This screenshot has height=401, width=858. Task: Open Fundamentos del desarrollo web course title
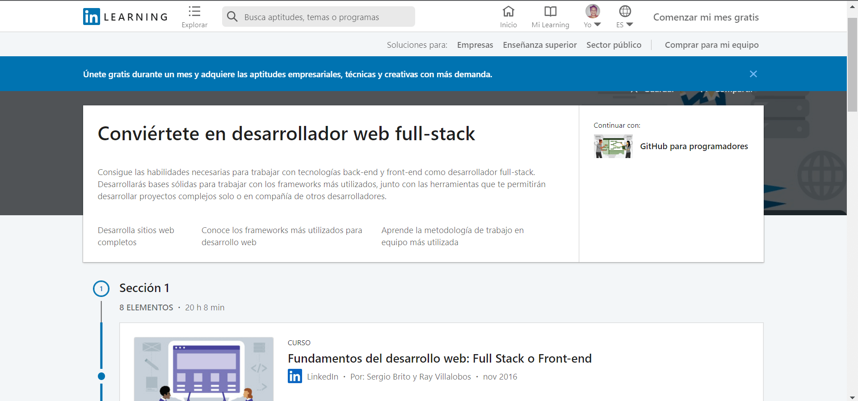440,359
